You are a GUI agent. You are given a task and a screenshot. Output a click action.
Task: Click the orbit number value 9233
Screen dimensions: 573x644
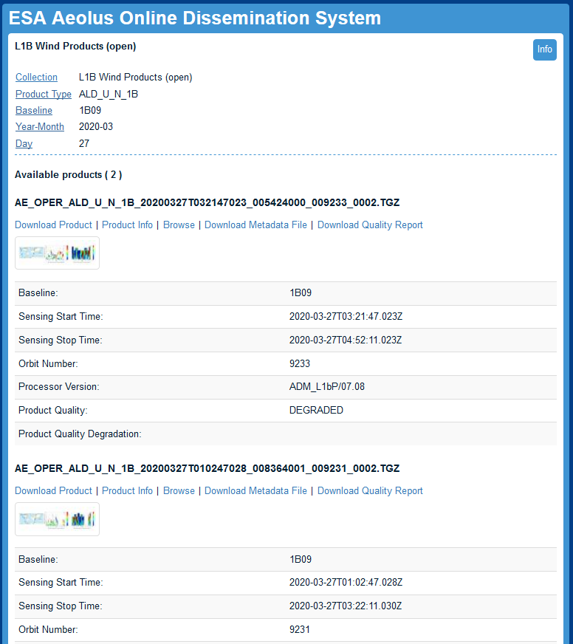tap(300, 363)
